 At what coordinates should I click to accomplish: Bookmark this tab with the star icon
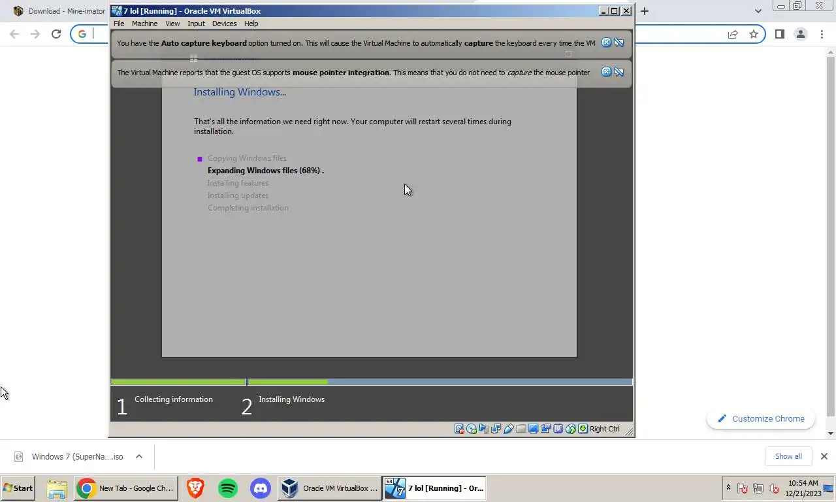tap(754, 34)
